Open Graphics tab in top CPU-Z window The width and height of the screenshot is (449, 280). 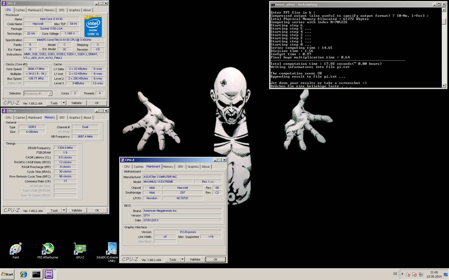pos(74,10)
